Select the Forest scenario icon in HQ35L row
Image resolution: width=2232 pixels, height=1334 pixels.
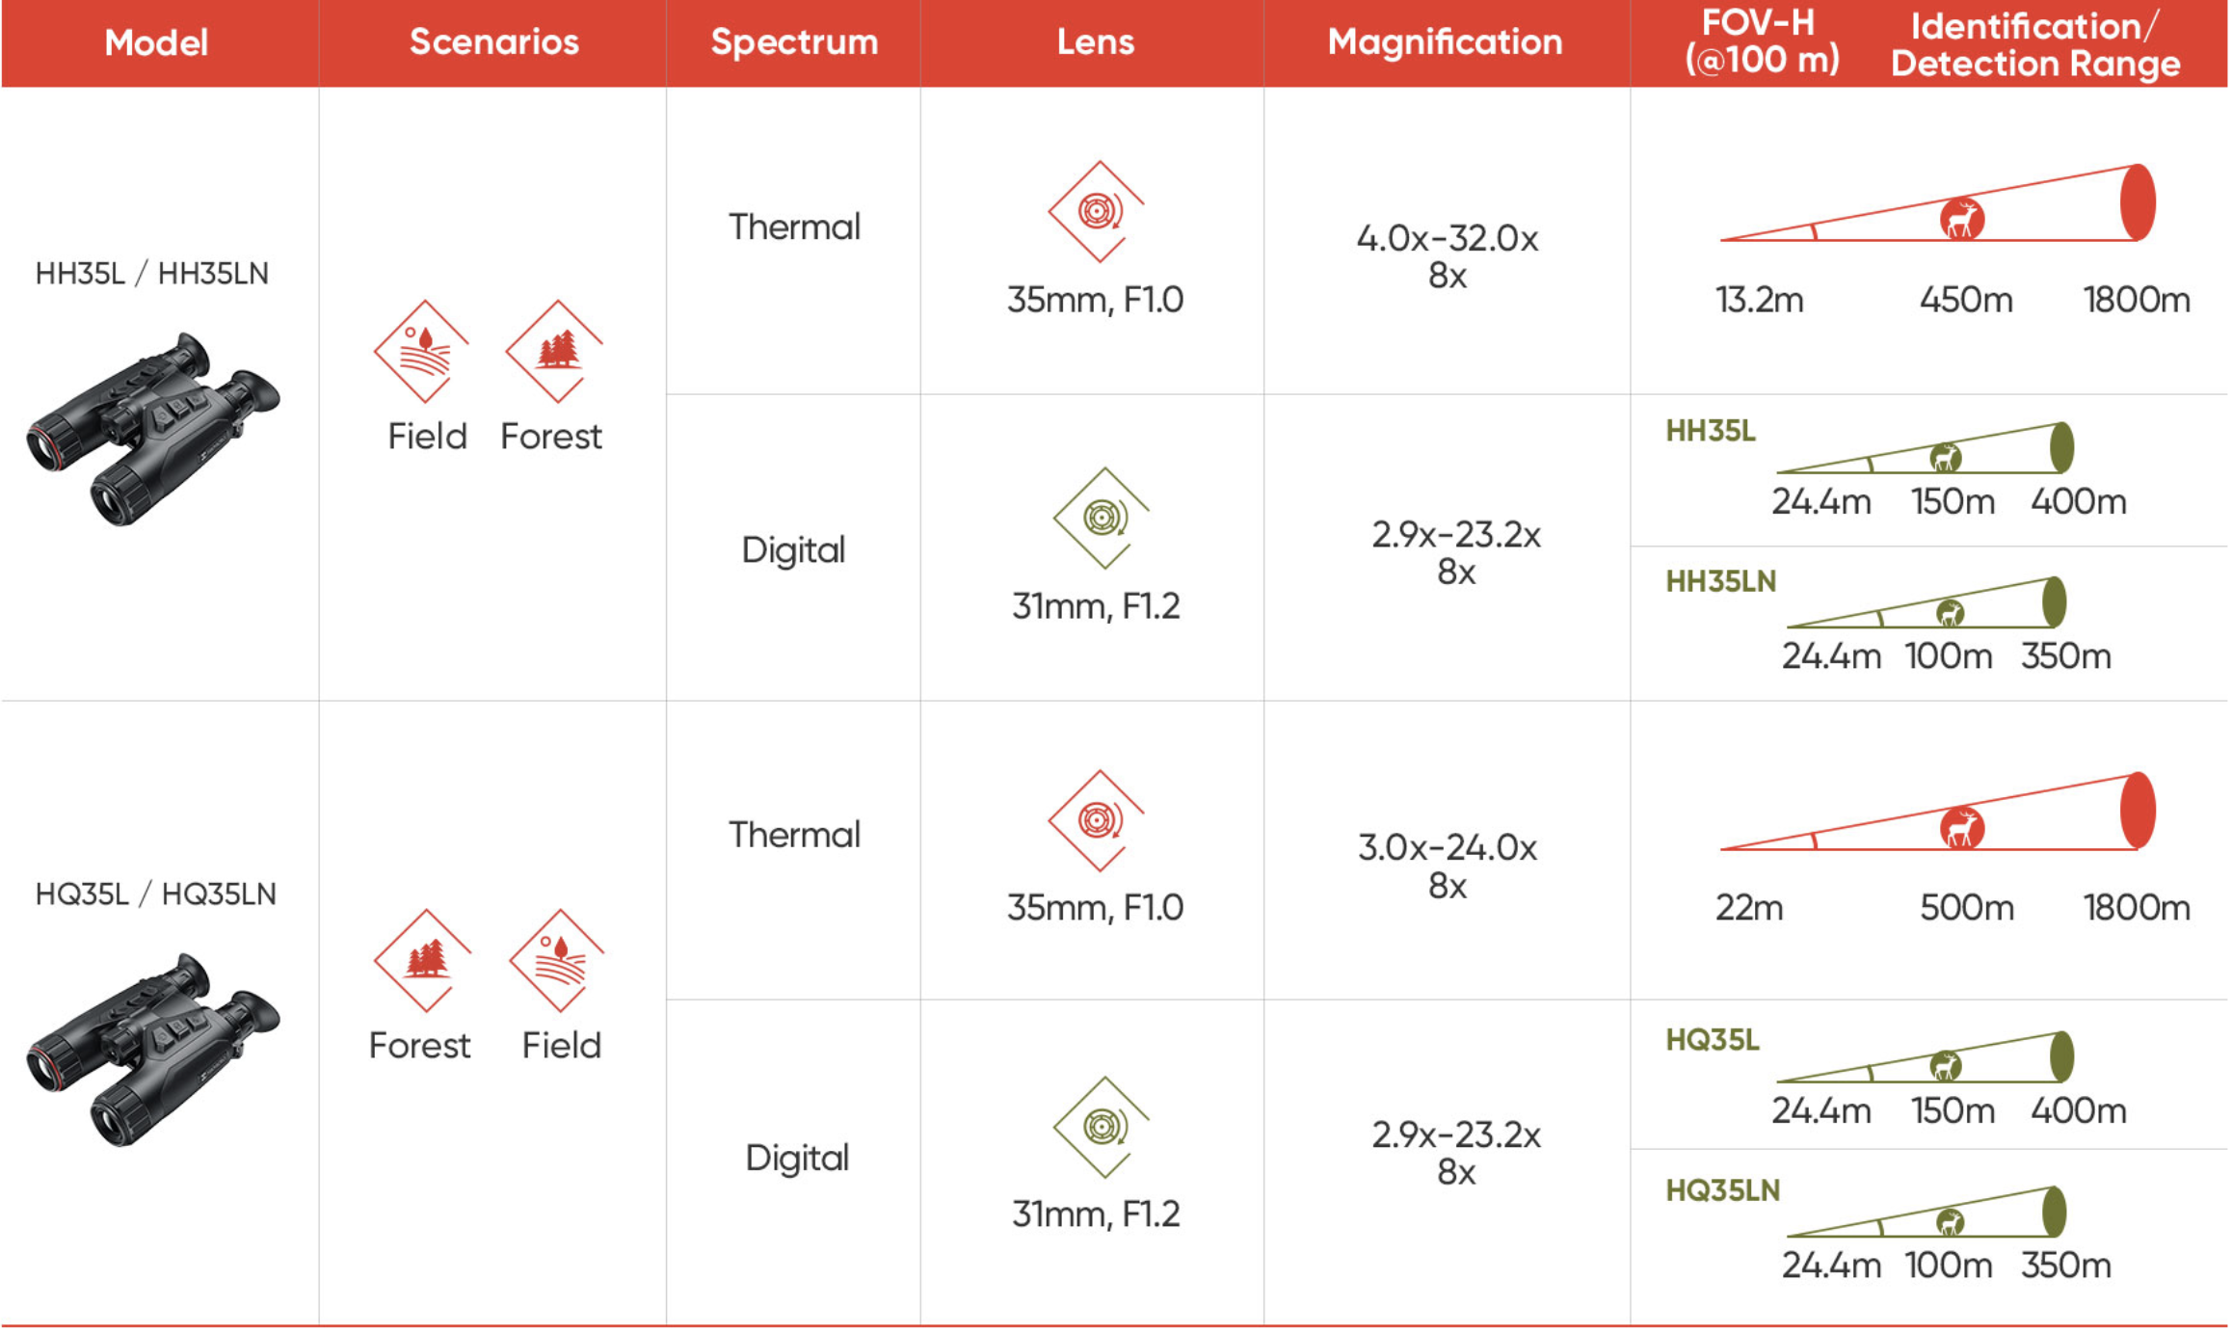pyautogui.click(x=423, y=960)
